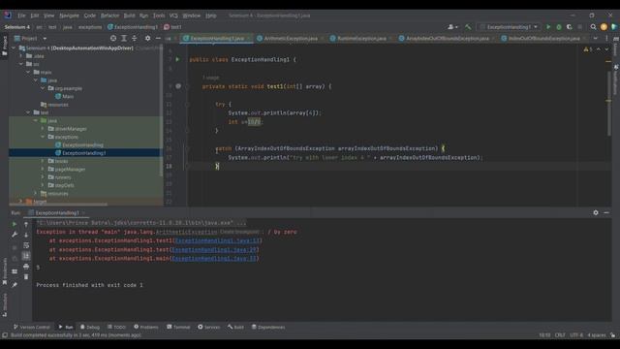620x349 pixels.
Task: Open the Bookmarks side tool window
Action: (x=5, y=271)
